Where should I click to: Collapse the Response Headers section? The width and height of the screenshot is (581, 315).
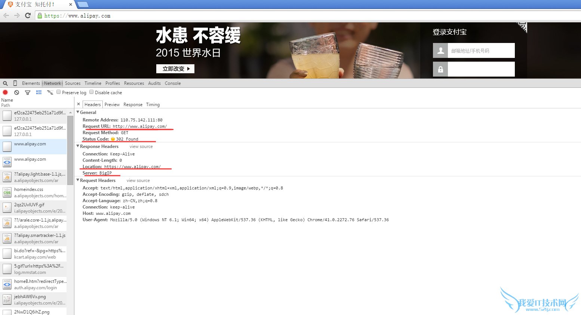coord(78,146)
